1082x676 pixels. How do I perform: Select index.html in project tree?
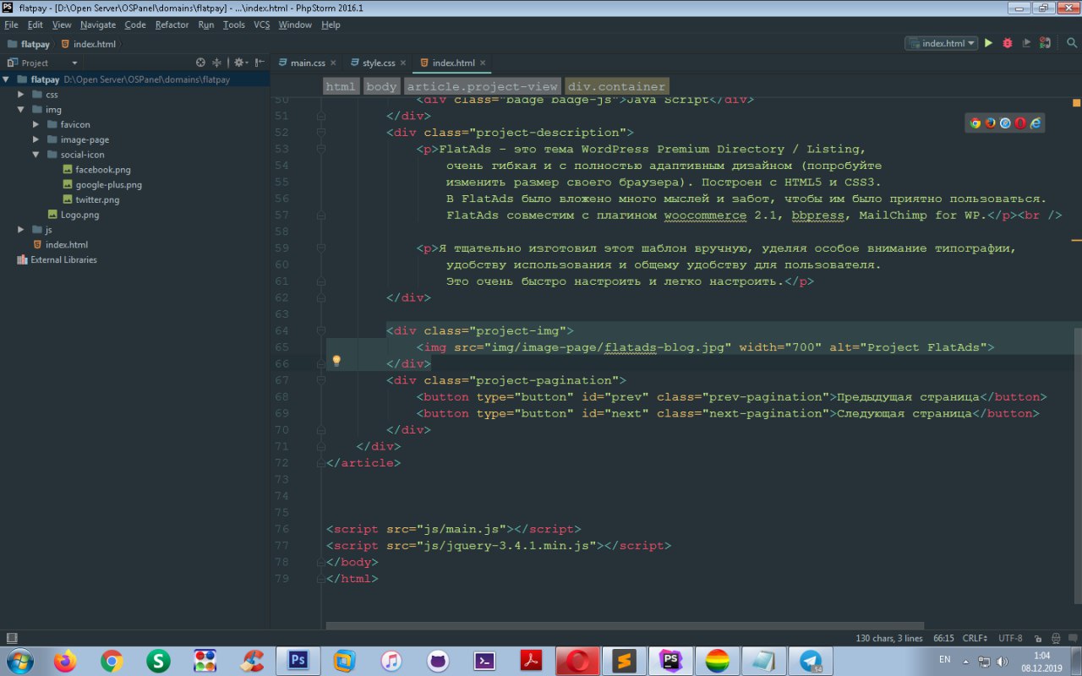[x=67, y=245]
